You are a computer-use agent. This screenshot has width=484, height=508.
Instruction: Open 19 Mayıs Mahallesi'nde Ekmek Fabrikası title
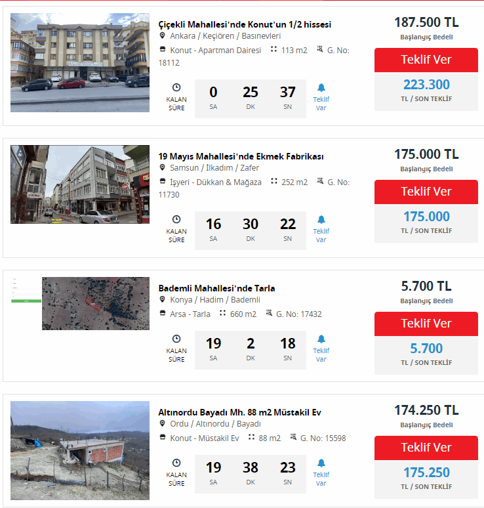[x=241, y=156]
